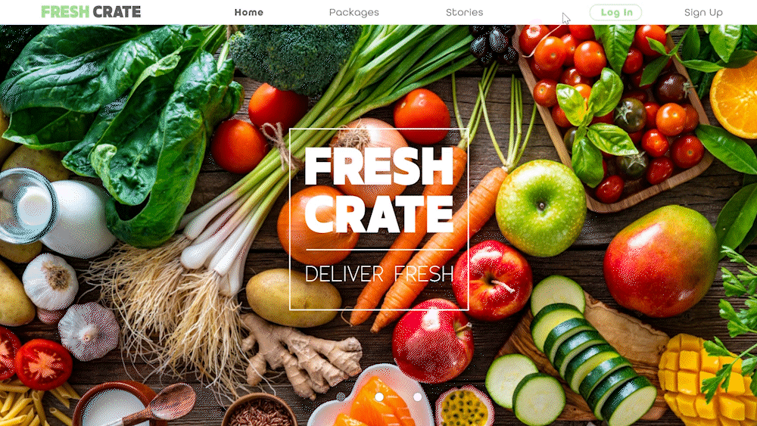Image resolution: width=757 pixels, height=426 pixels.
Task: Jump to the third carousel slide dot
Action: pos(418,396)
